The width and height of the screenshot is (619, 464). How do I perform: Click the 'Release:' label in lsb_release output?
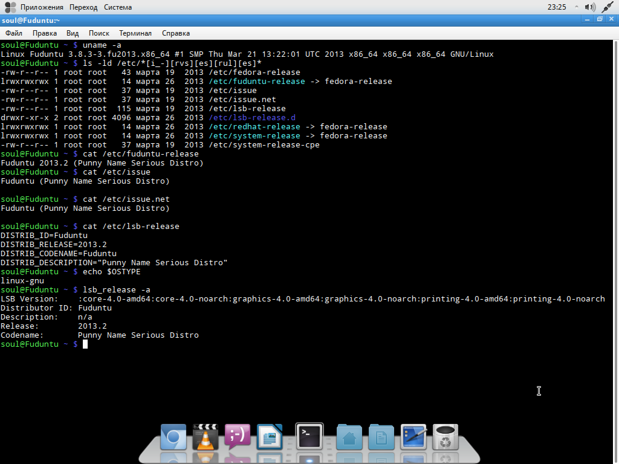(x=20, y=326)
